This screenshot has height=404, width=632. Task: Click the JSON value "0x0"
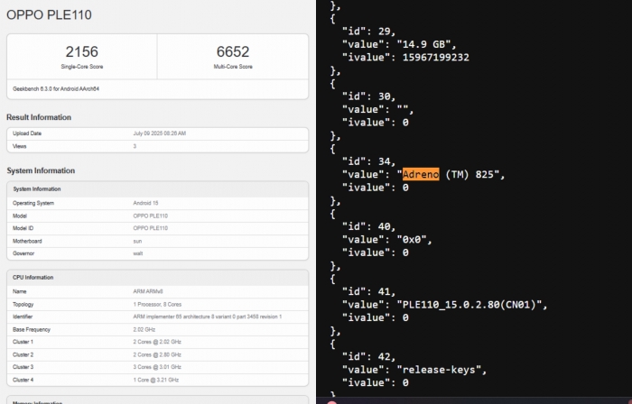pos(413,240)
